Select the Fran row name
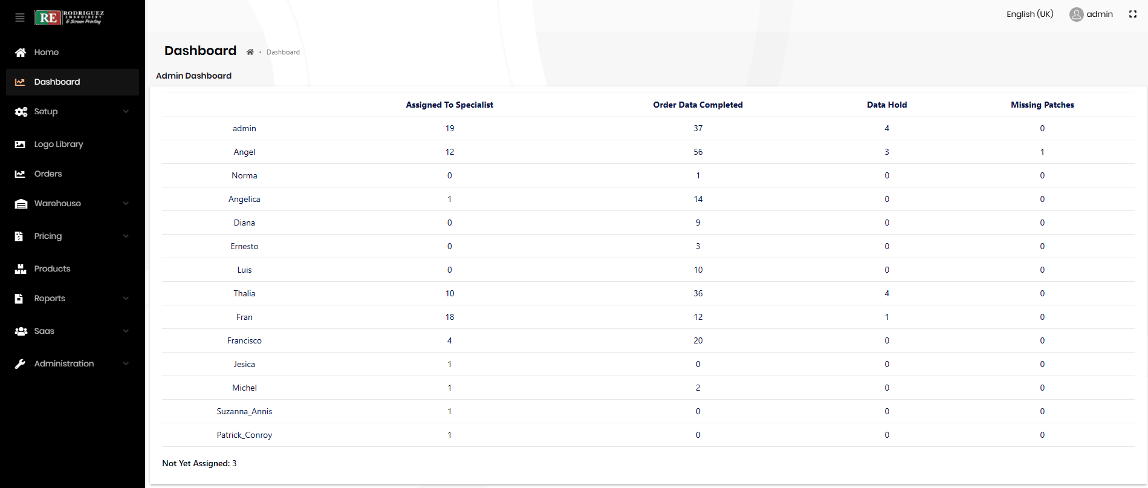The height and width of the screenshot is (488, 1148). [x=244, y=317]
